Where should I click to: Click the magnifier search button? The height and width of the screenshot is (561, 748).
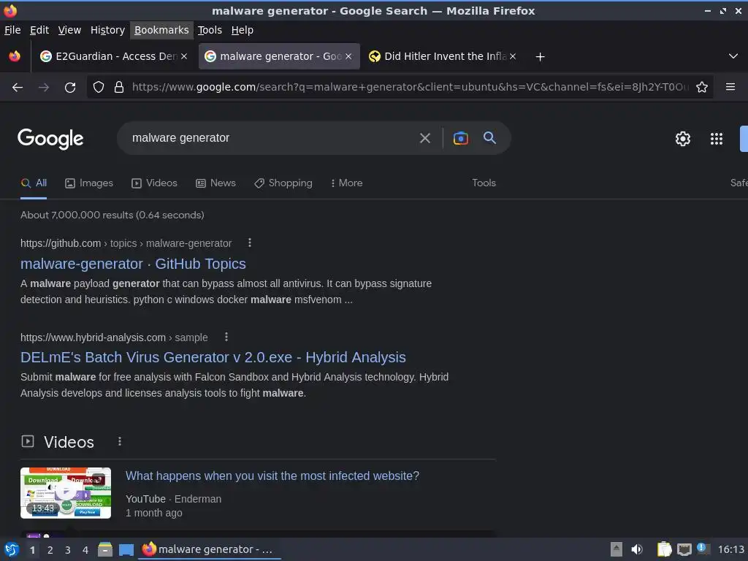click(x=489, y=138)
